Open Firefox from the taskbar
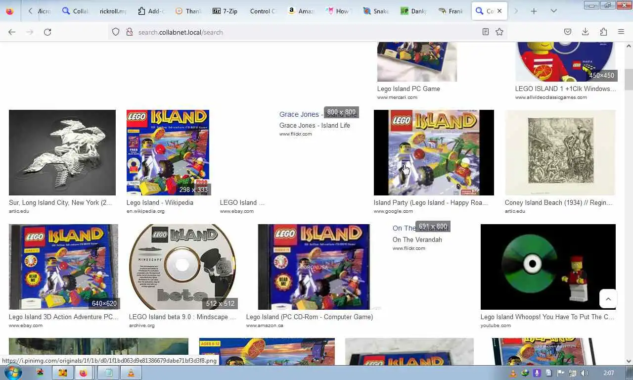633x380 pixels. tap(83, 373)
